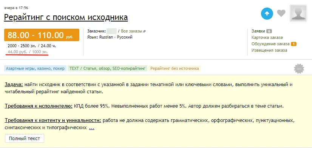Viewport: 312px width, 148px height.
Task: Open the external link icon next to Все заказы
Action: click(144, 31)
